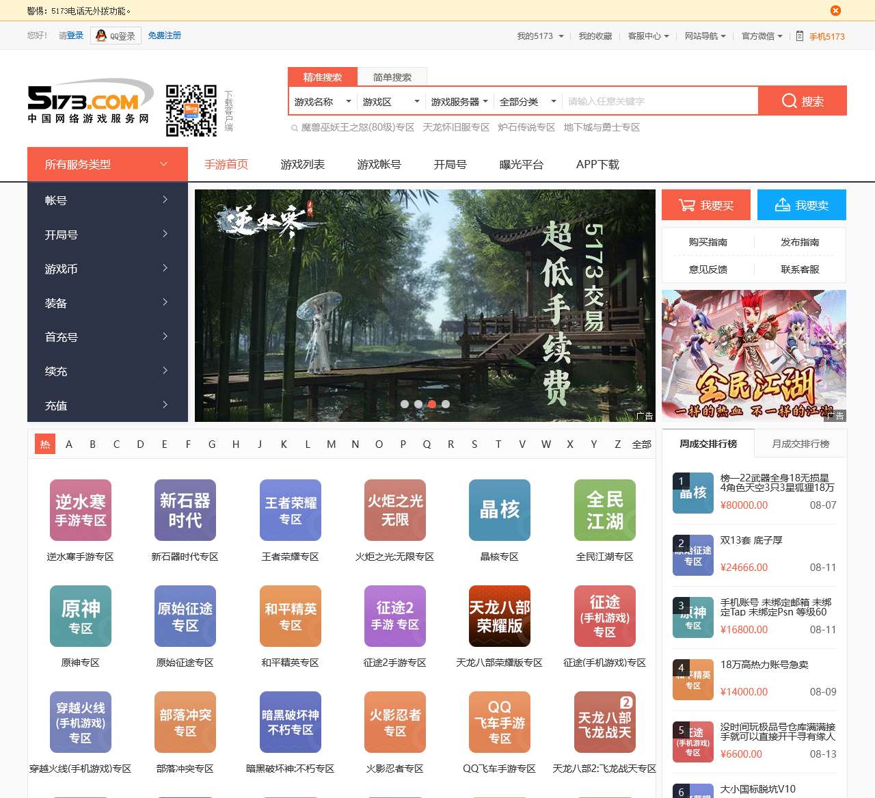Image resolution: width=875 pixels, height=798 pixels.
Task: Open the 和平精英专区 game icon
Action: coord(291,616)
